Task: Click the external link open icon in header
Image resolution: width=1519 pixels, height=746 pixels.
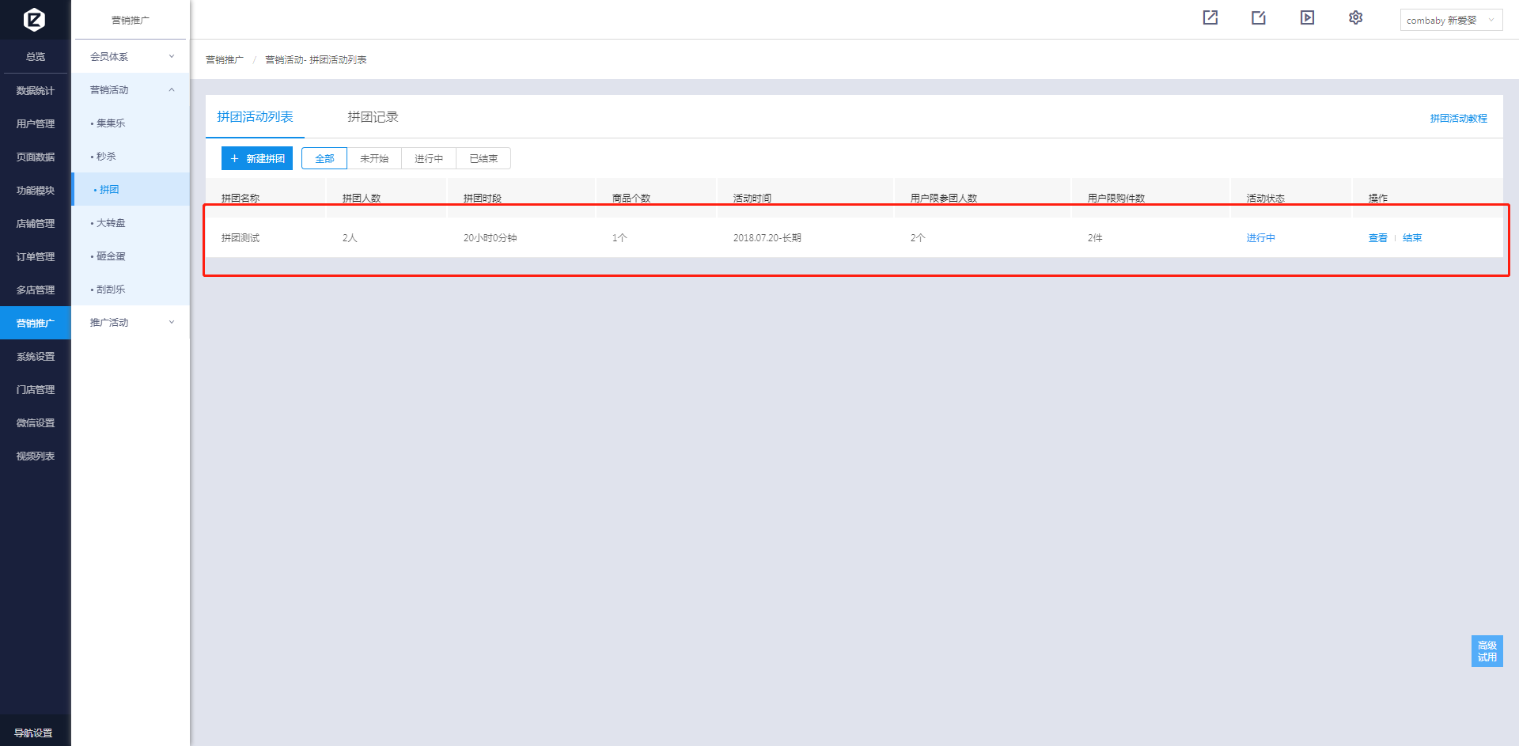Action: tap(1210, 17)
